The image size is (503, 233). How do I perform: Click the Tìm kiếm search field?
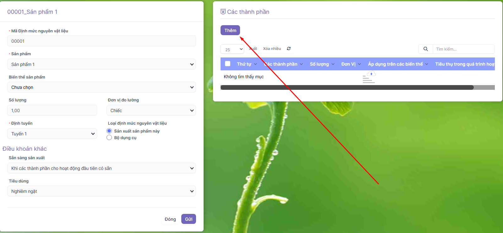tap(463, 49)
